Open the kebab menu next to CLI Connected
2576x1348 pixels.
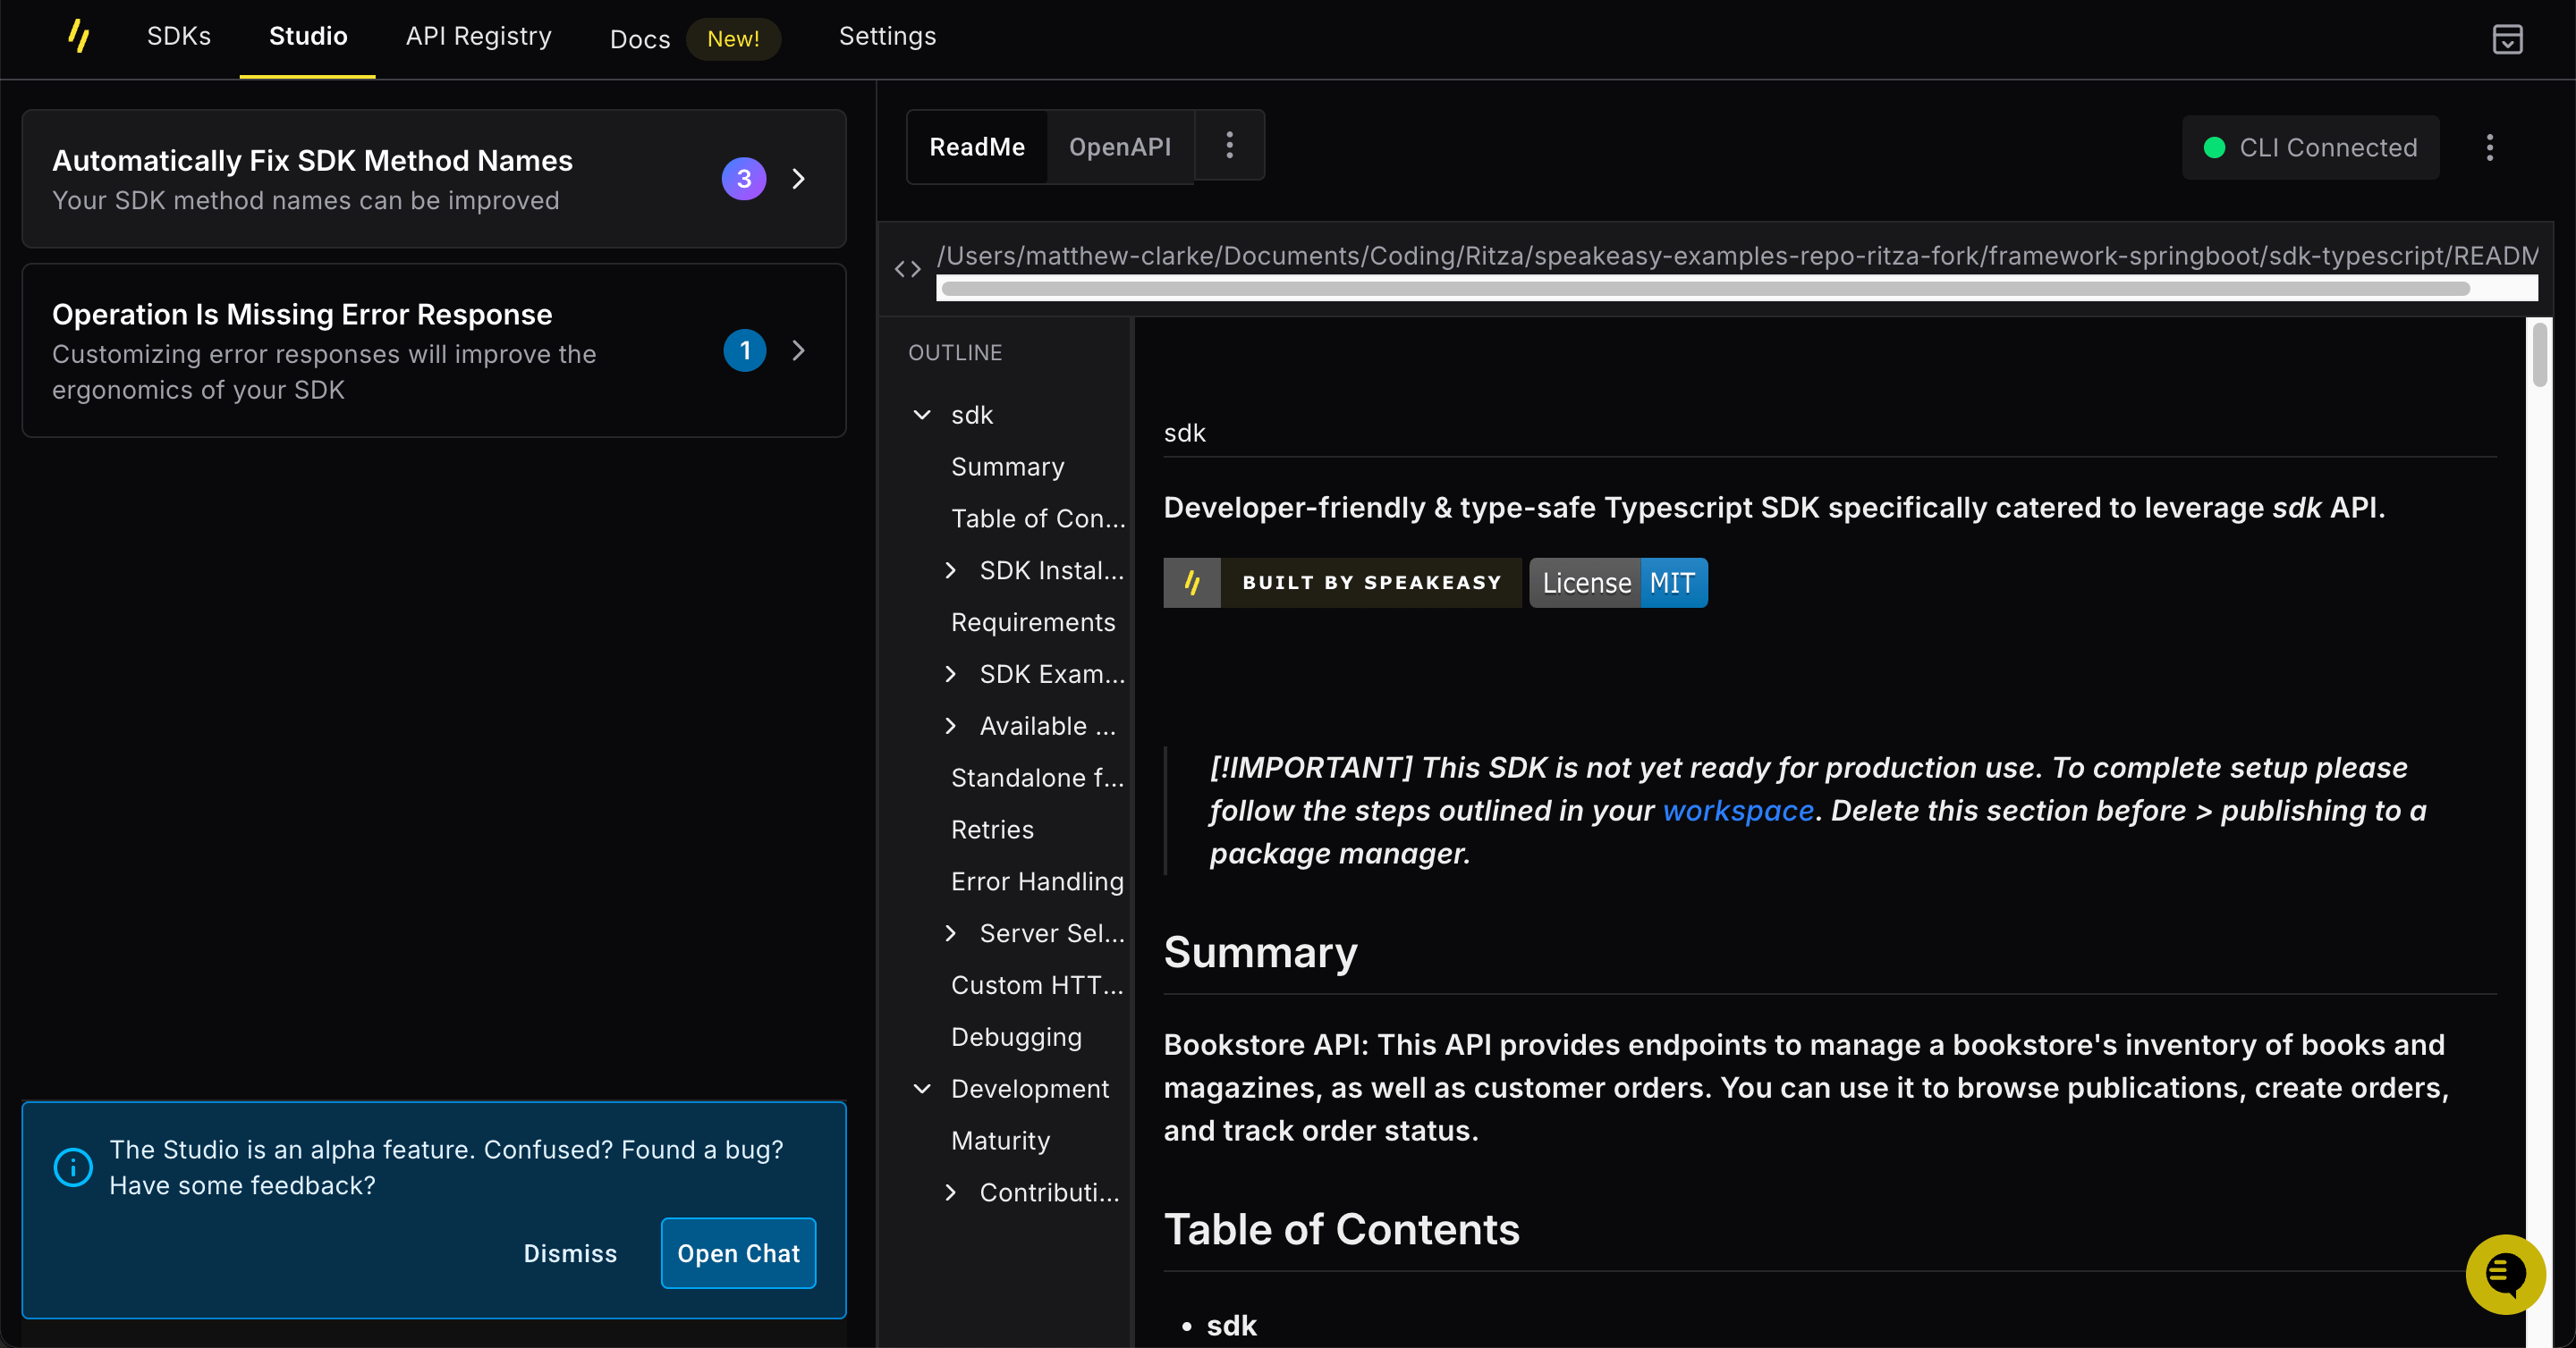(x=2489, y=147)
